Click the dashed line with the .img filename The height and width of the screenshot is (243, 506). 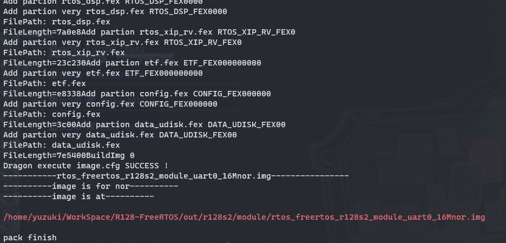pyautogui.click(x=176, y=176)
